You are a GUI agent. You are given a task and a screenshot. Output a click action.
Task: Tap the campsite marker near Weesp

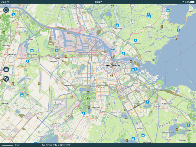[x=147, y=102]
